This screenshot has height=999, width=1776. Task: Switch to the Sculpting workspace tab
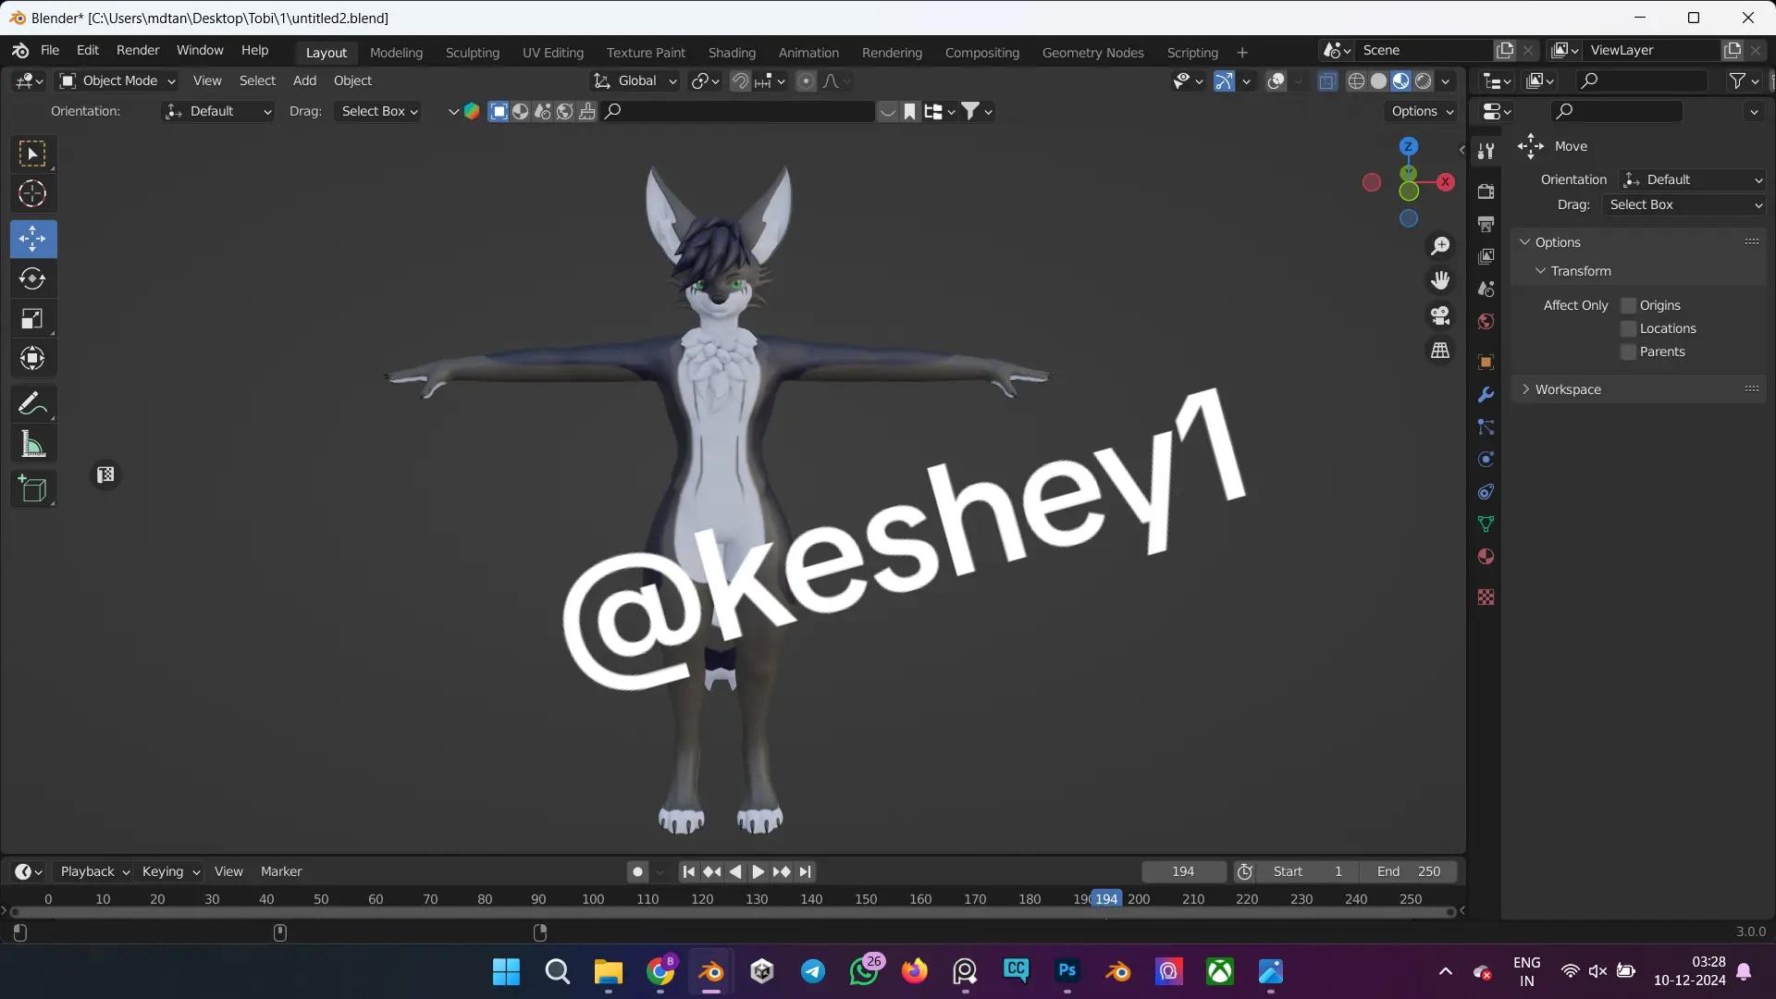[472, 53]
